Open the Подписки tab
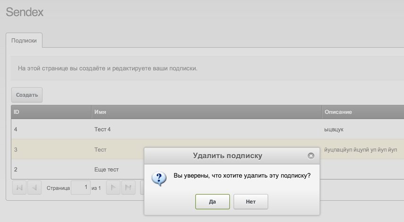This screenshot has width=404, height=222. [x=24, y=41]
